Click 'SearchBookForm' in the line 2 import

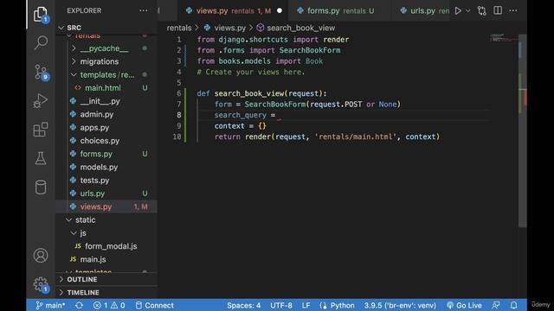(x=310, y=50)
